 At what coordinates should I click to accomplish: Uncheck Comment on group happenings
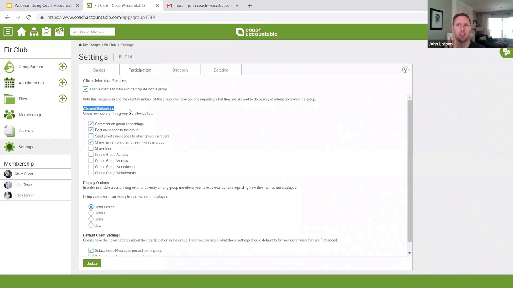tap(91, 124)
